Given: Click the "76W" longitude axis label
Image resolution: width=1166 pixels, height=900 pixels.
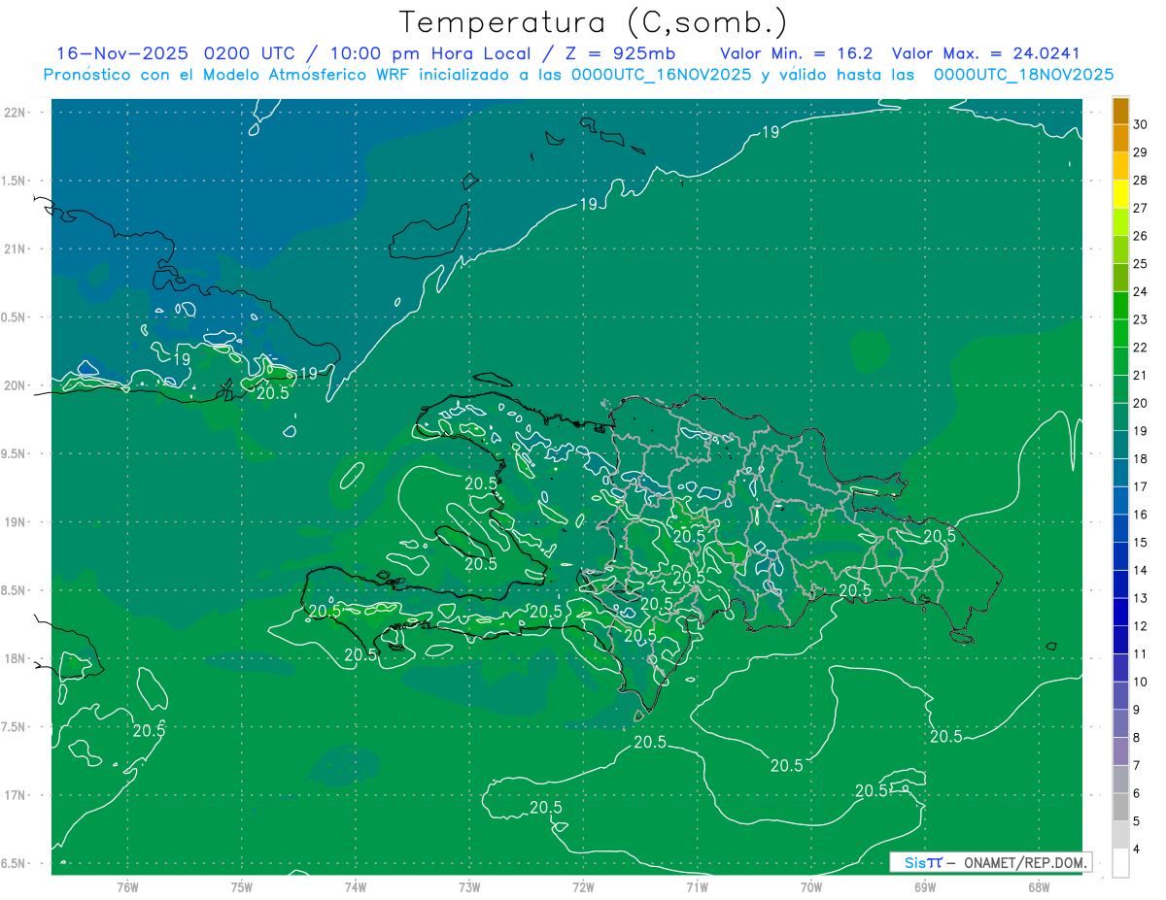Looking at the screenshot, I should [127, 887].
